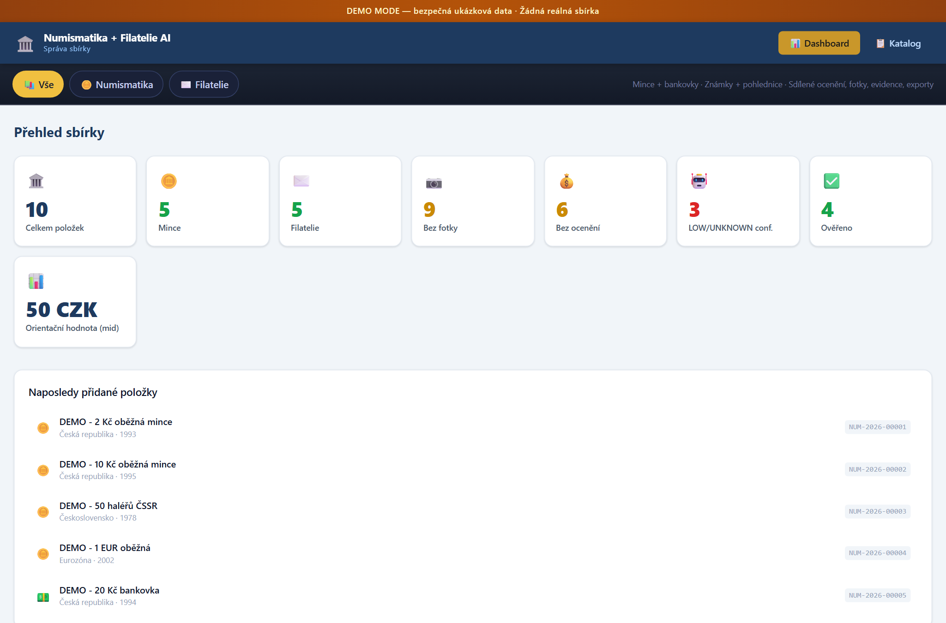Click the Ověřeno count 4

[827, 210]
